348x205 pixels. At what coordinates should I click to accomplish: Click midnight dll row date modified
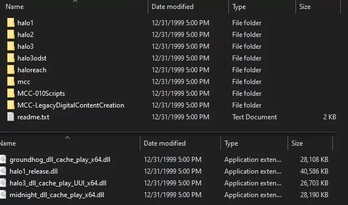172,195
